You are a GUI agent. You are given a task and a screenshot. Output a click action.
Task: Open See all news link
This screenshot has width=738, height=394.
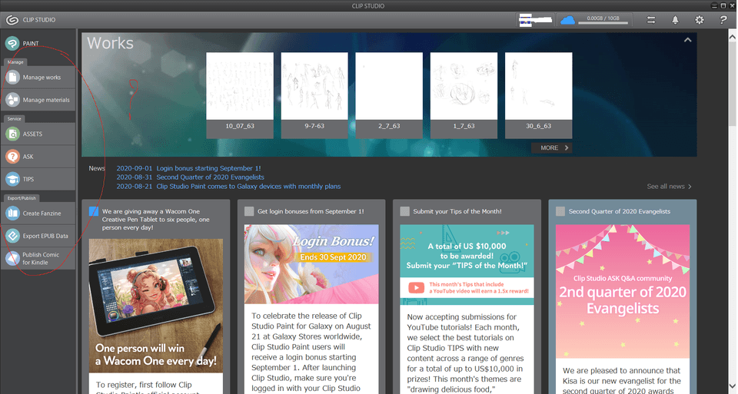[x=669, y=187]
